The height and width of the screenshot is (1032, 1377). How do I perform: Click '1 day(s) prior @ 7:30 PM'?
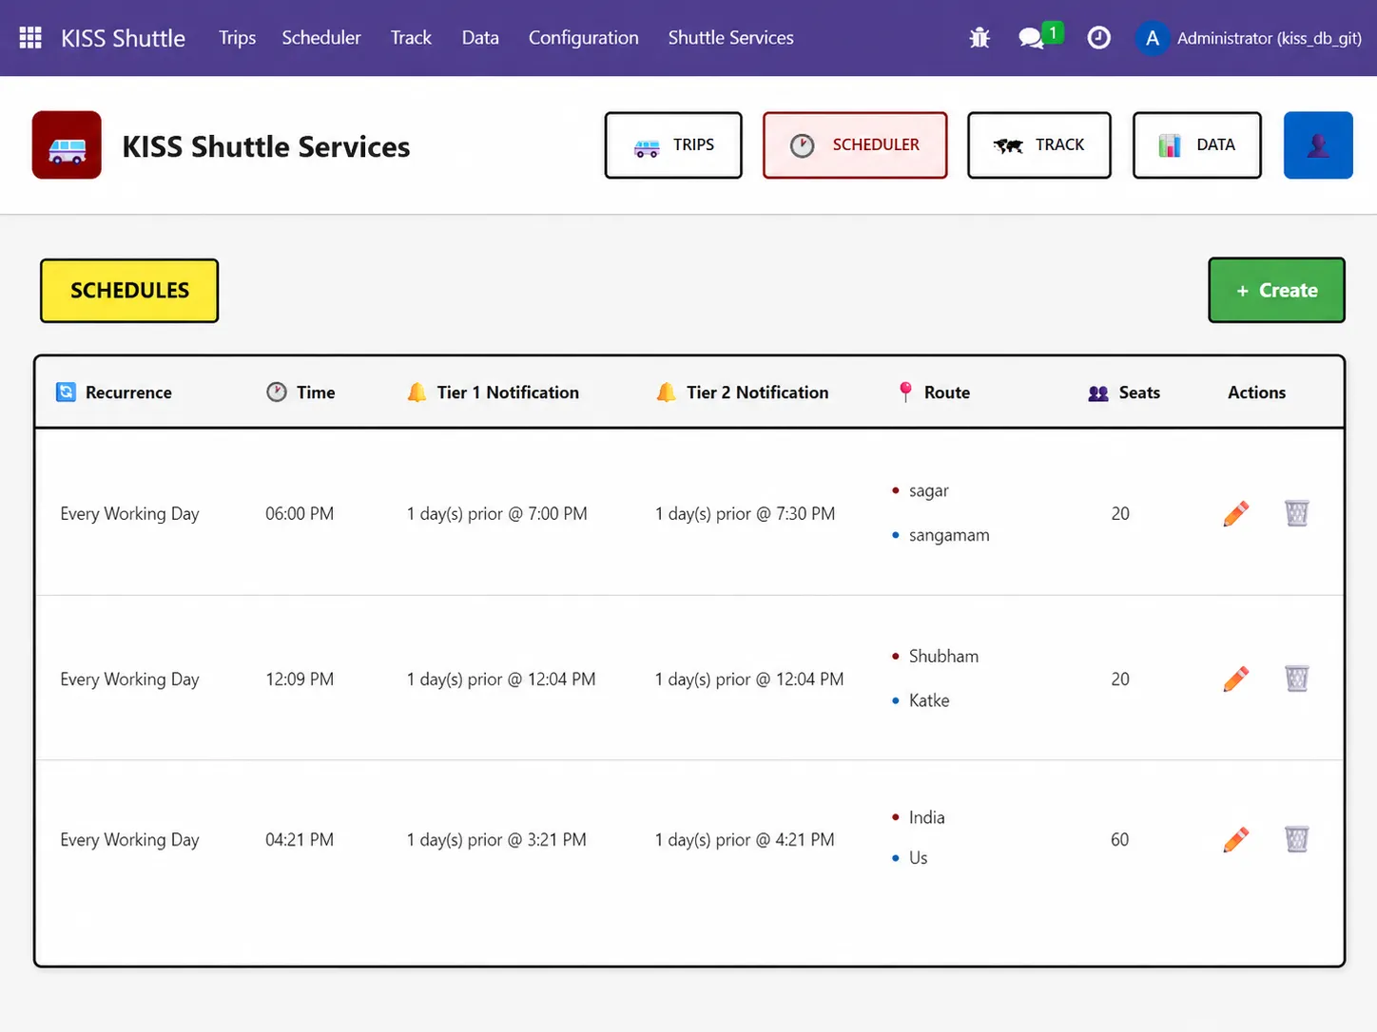pos(746,513)
